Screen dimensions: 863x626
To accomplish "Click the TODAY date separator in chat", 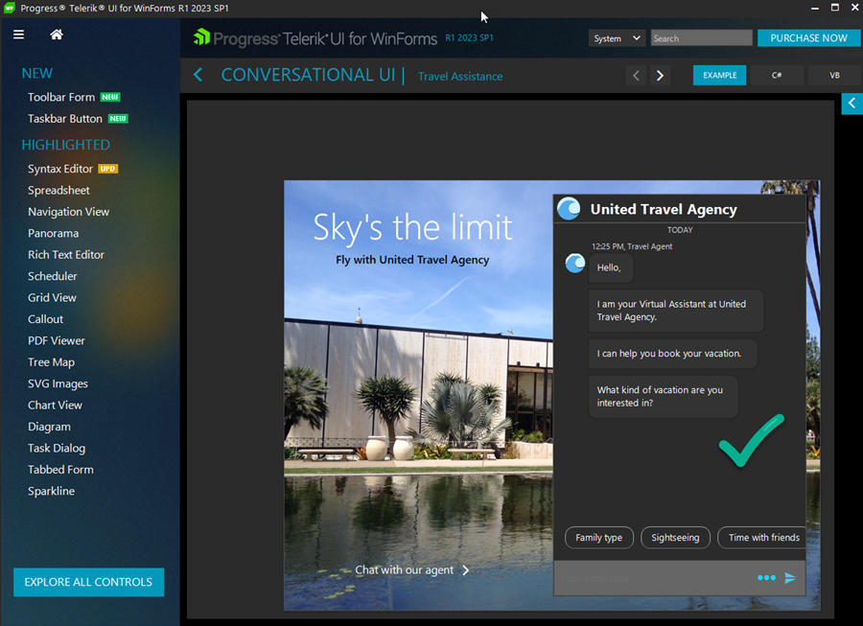I will 680,230.
